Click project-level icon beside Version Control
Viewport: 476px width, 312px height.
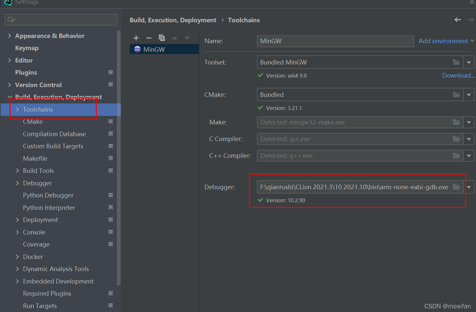pyautogui.click(x=111, y=84)
